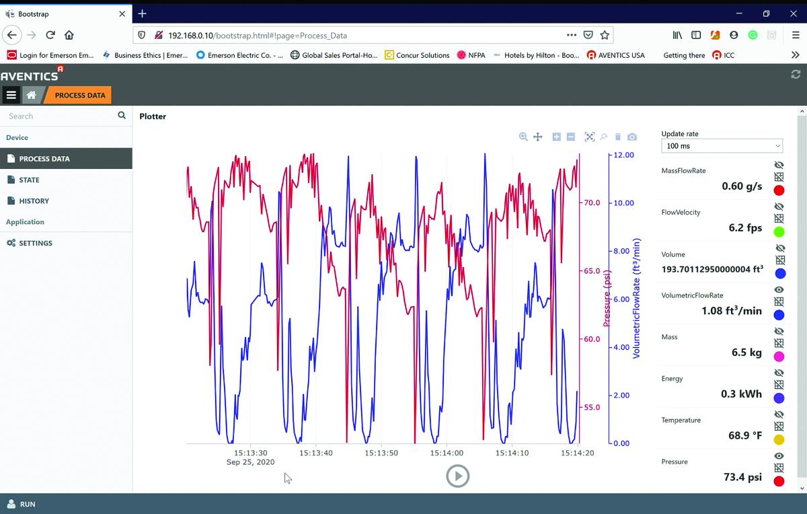Open the browser hamburger menu
The width and height of the screenshot is (807, 514).
click(x=796, y=35)
